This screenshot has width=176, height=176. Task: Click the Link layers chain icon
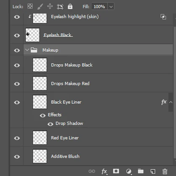point(92,171)
